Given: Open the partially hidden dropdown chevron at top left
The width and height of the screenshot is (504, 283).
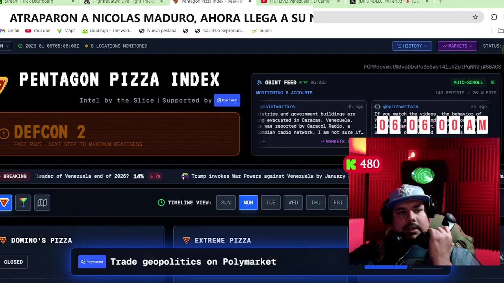Looking at the screenshot, I should [7, 46].
